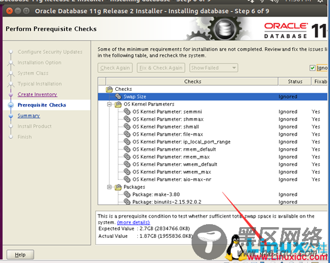The width and height of the screenshot is (330, 263).
Task: Click gear icon beside semmni parameter
Action: click(x=127, y=112)
